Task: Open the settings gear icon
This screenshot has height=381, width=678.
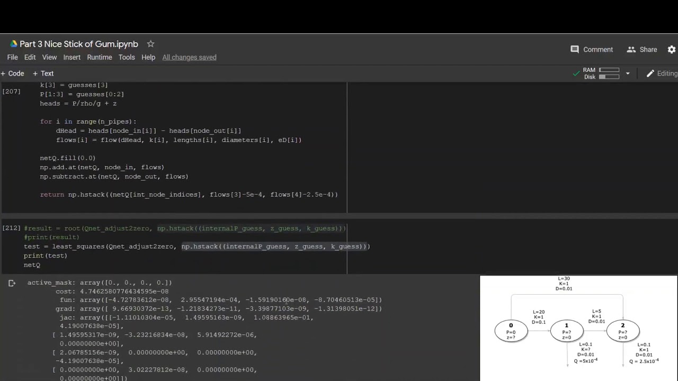Action: (672, 49)
